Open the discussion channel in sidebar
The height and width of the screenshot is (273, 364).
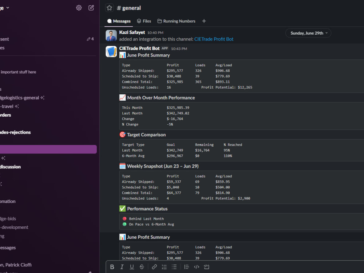(x=10, y=167)
